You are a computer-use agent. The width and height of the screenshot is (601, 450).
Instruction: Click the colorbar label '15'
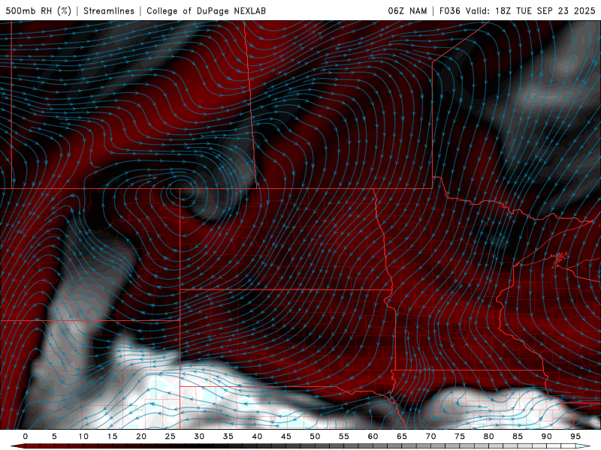[112, 436]
